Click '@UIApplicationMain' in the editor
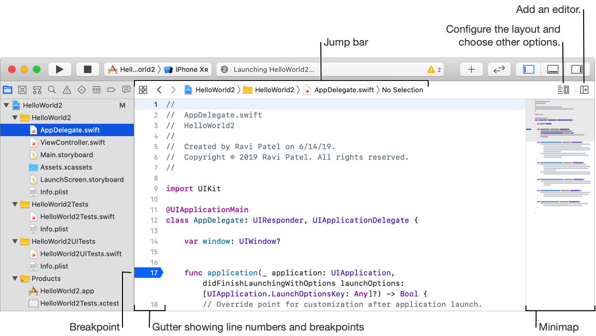Viewport: 596px width, 336px height. (x=207, y=210)
